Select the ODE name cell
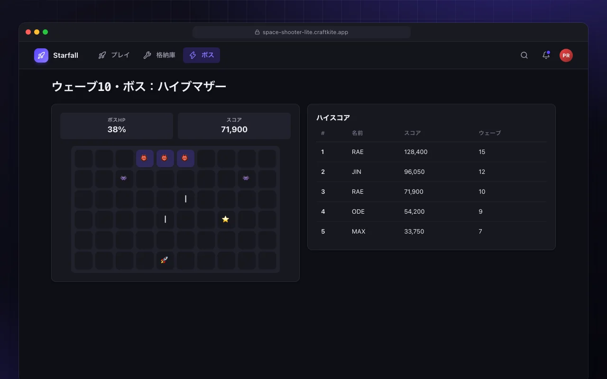 pyautogui.click(x=358, y=212)
